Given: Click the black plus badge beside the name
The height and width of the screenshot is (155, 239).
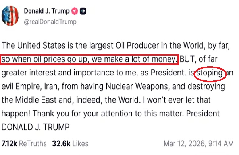Looking at the screenshot, I should pyautogui.click(x=83, y=11).
